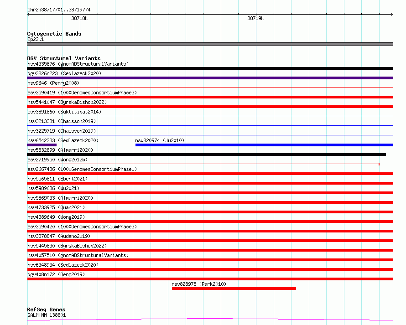Open nsv4057510 gnomADStructuralVariants label
Image resolution: width=406 pixels, height=325 pixels.
coord(78,255)
